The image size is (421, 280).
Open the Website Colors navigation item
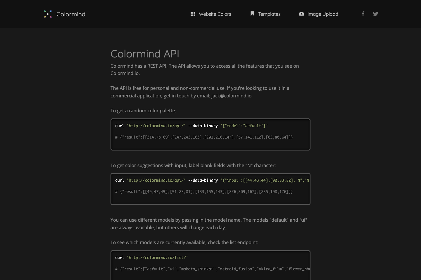215,14
